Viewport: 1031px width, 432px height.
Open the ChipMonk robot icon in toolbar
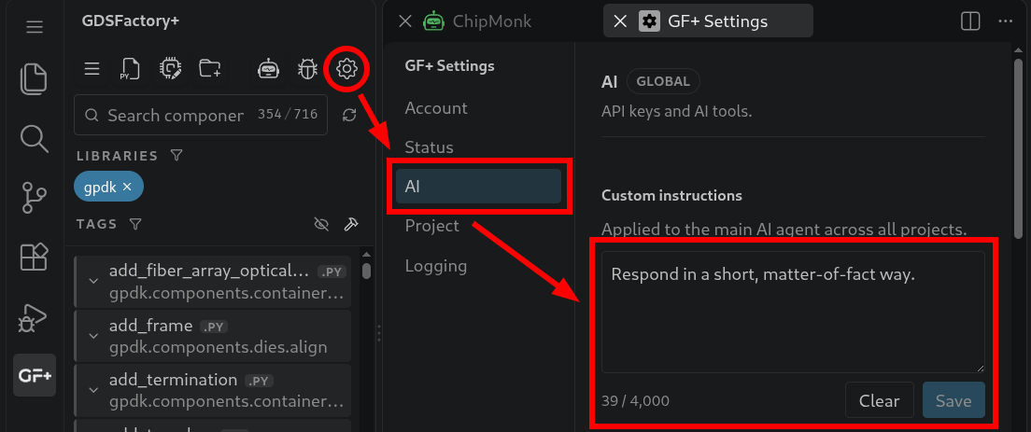coord(268,69)
